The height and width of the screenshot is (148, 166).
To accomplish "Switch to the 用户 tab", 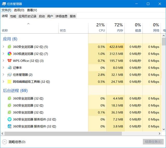I will click(x=50, y=16).
